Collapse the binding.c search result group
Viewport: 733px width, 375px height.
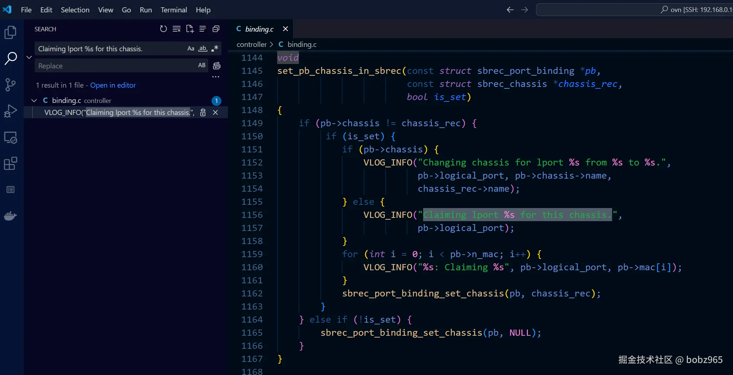click(x=34, y=101)
